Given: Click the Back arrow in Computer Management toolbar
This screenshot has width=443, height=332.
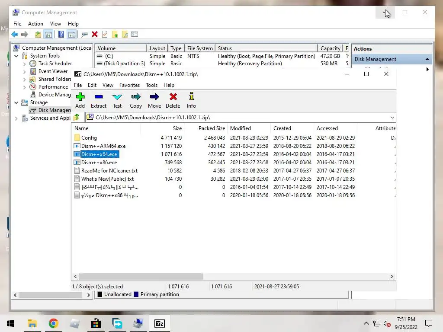Looking at the screenshot, I should (15, 35).
